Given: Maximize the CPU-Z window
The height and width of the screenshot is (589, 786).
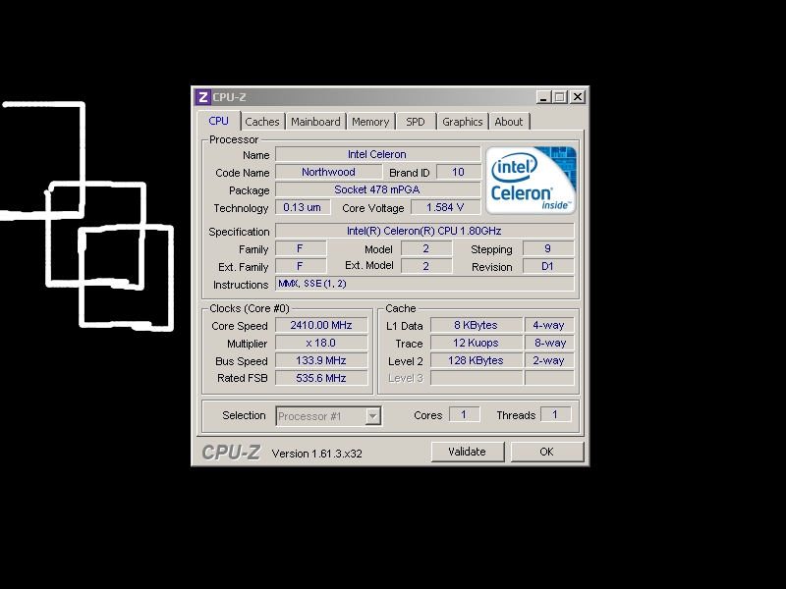Looking at the screenshot, I should pyautogui.click(x=560, y=97).
